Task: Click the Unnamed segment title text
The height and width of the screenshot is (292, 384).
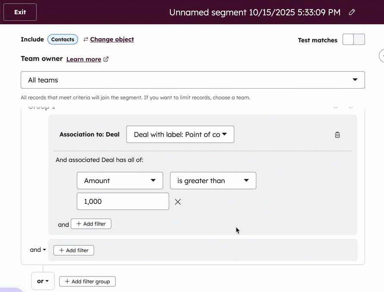Action: tap(255, 12)
